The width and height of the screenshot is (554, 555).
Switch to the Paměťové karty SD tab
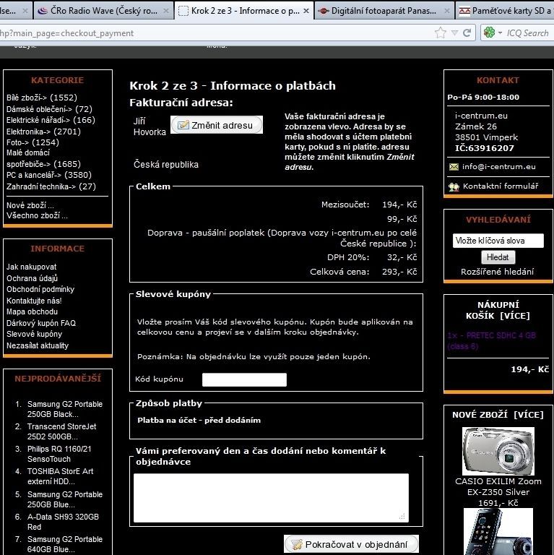click(x=506, y=11)
